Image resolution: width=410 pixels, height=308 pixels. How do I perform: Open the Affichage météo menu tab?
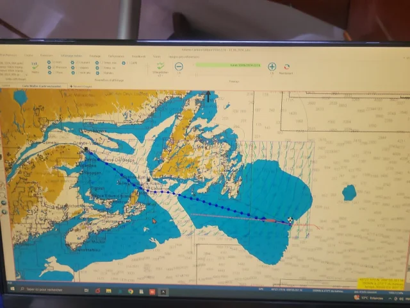click(71, 56)
